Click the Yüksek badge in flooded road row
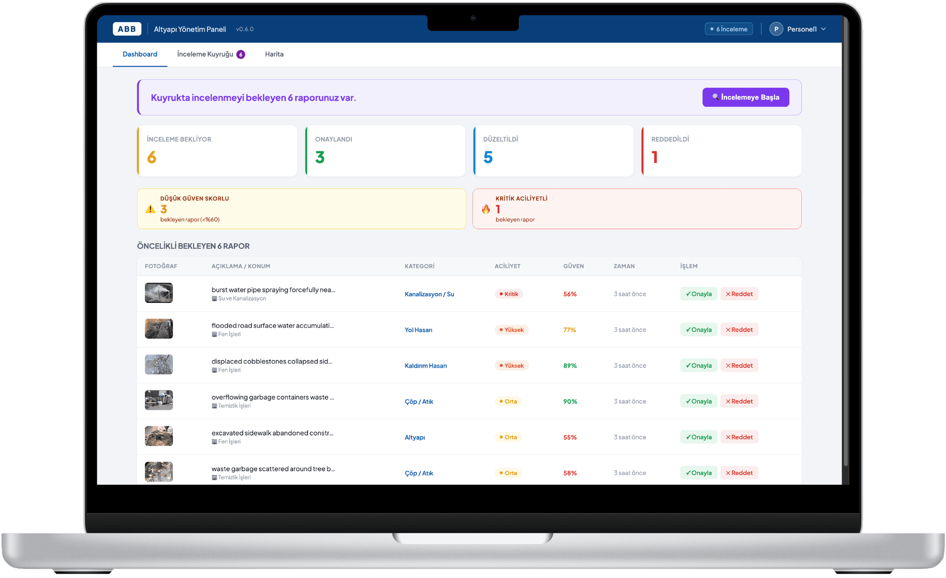 point(511,330)
